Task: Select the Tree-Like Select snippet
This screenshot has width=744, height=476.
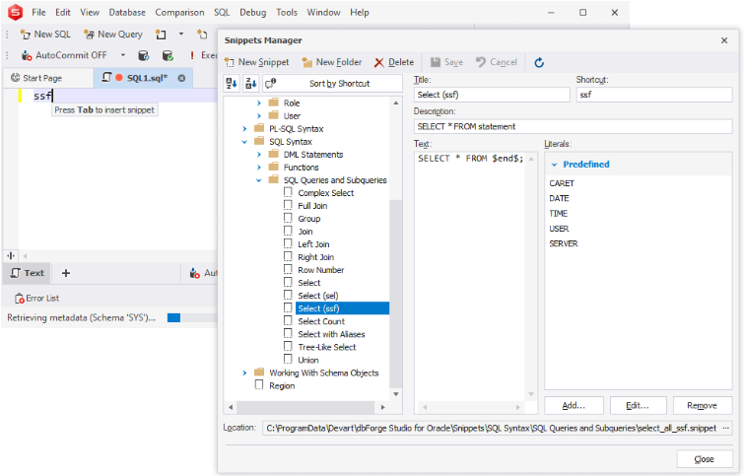Action: pyautogui.click(x=326, y=347)
